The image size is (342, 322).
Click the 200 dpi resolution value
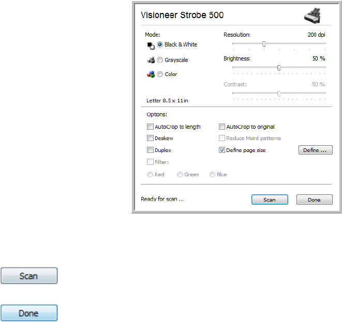pyautogui.click(x=317, y=35)
